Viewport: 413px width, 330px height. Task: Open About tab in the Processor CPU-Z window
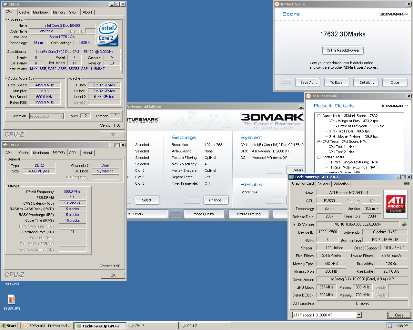[87, 12]
